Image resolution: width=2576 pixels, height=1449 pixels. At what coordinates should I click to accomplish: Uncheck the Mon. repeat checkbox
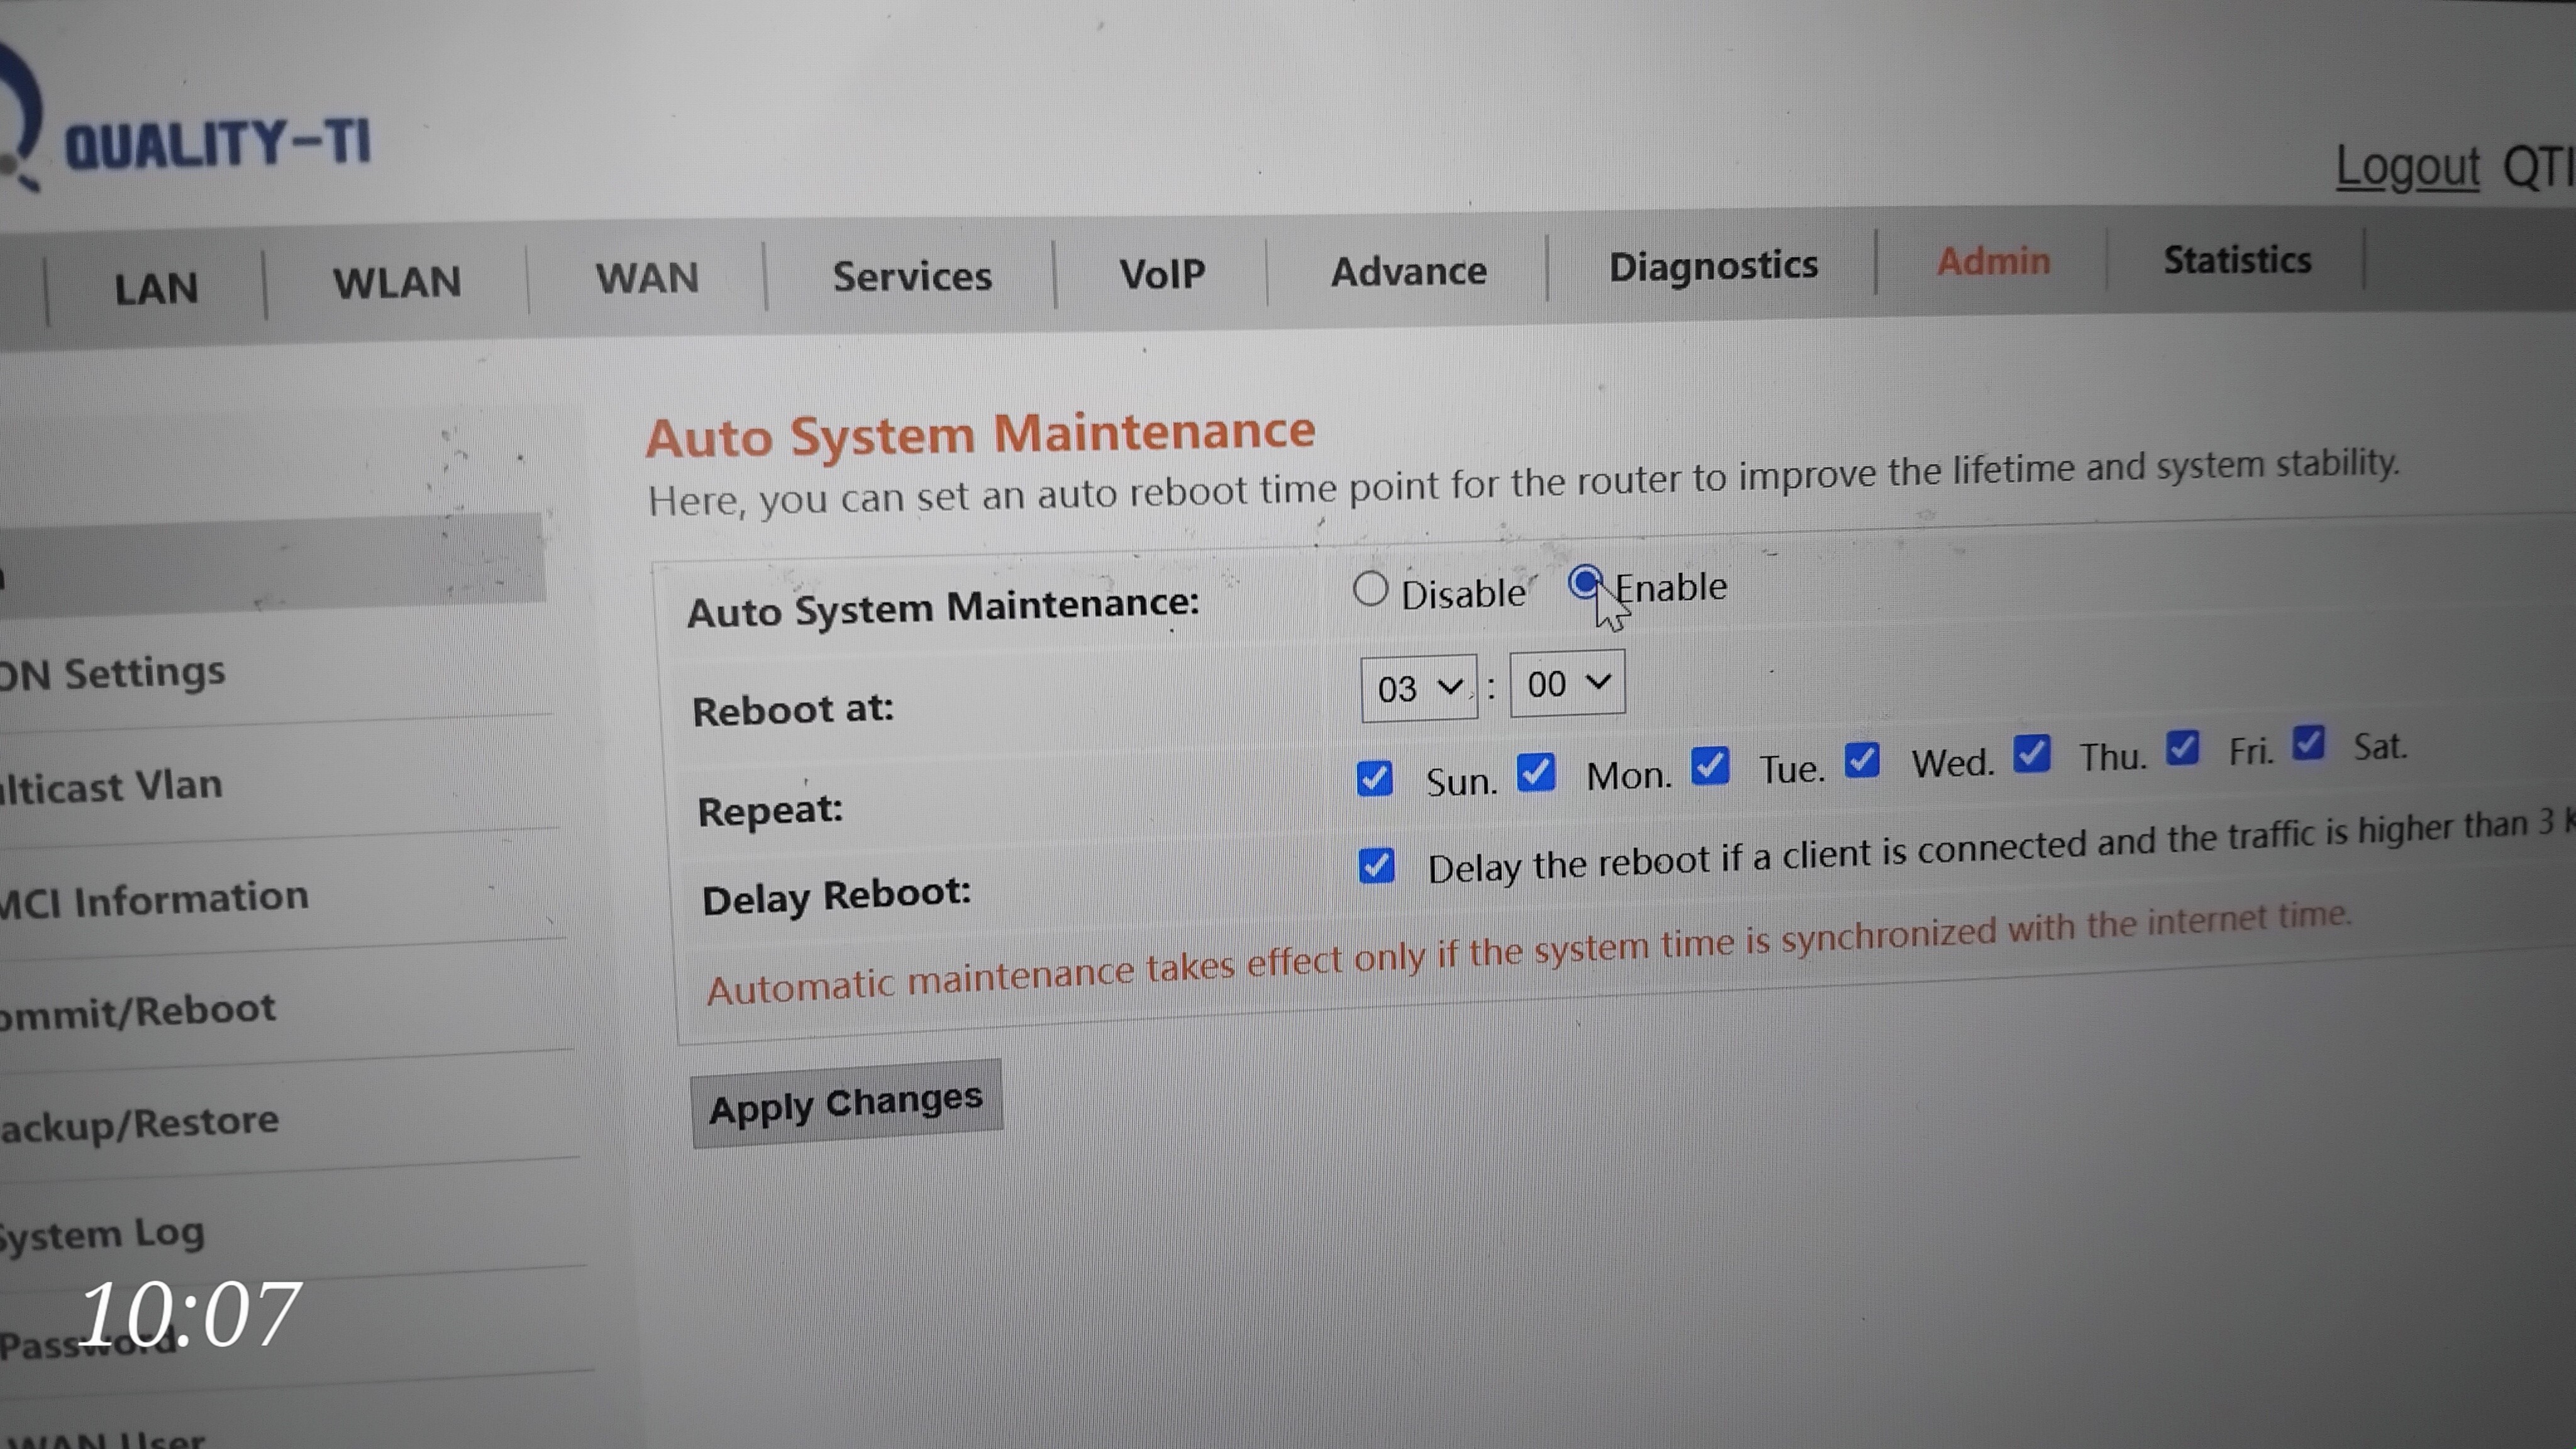click(1535, 772)
